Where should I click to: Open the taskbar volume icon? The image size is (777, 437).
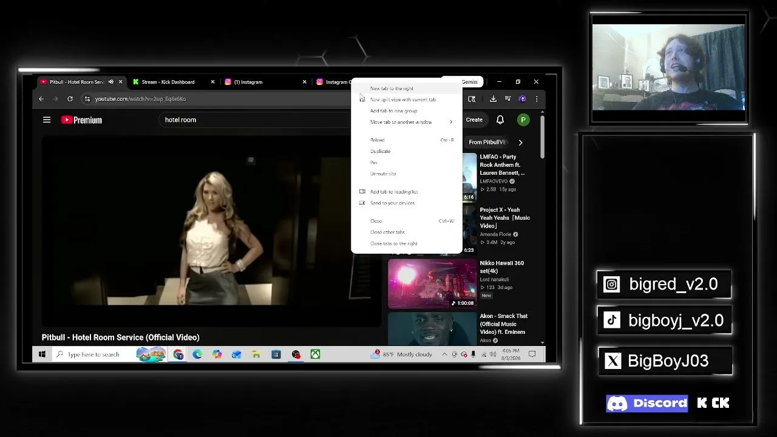(x=493, y=354)
